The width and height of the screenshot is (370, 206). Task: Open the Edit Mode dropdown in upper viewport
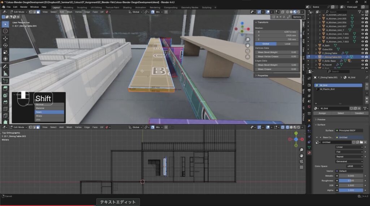19,12
